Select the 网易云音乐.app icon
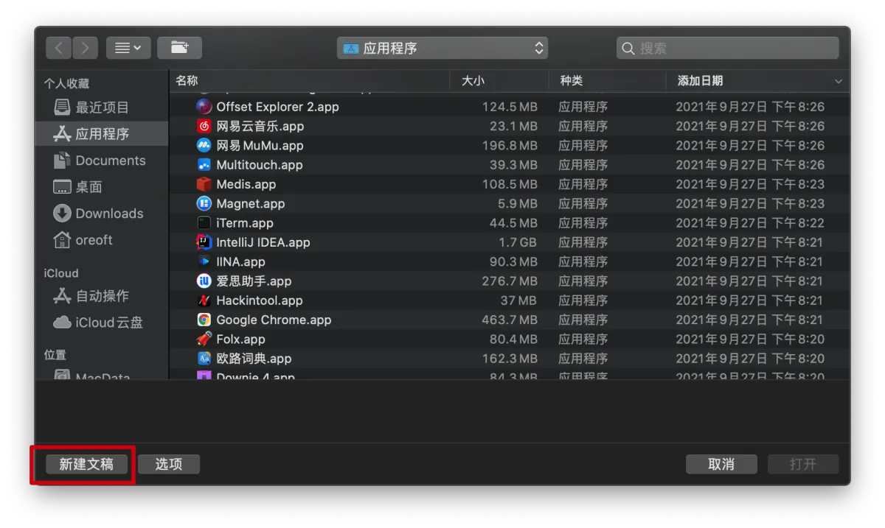 pyautogui.click(x=204, y=126)
